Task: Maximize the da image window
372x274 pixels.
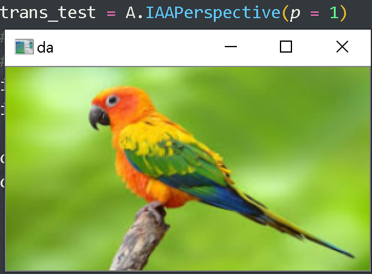Action: click(x=286, y=47)
